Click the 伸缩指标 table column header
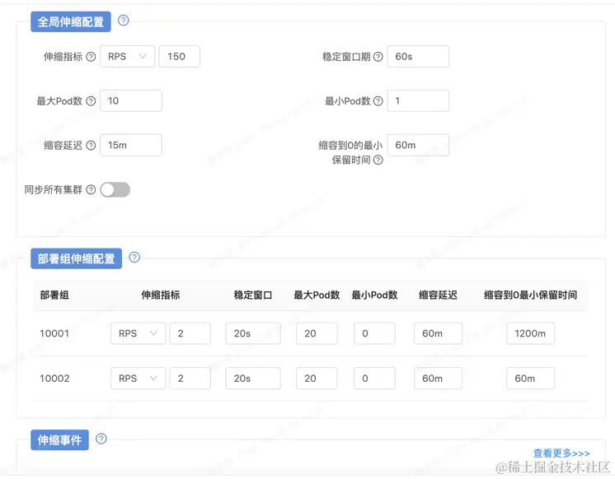This screenshot has width=615, height=479. (161, 295)
